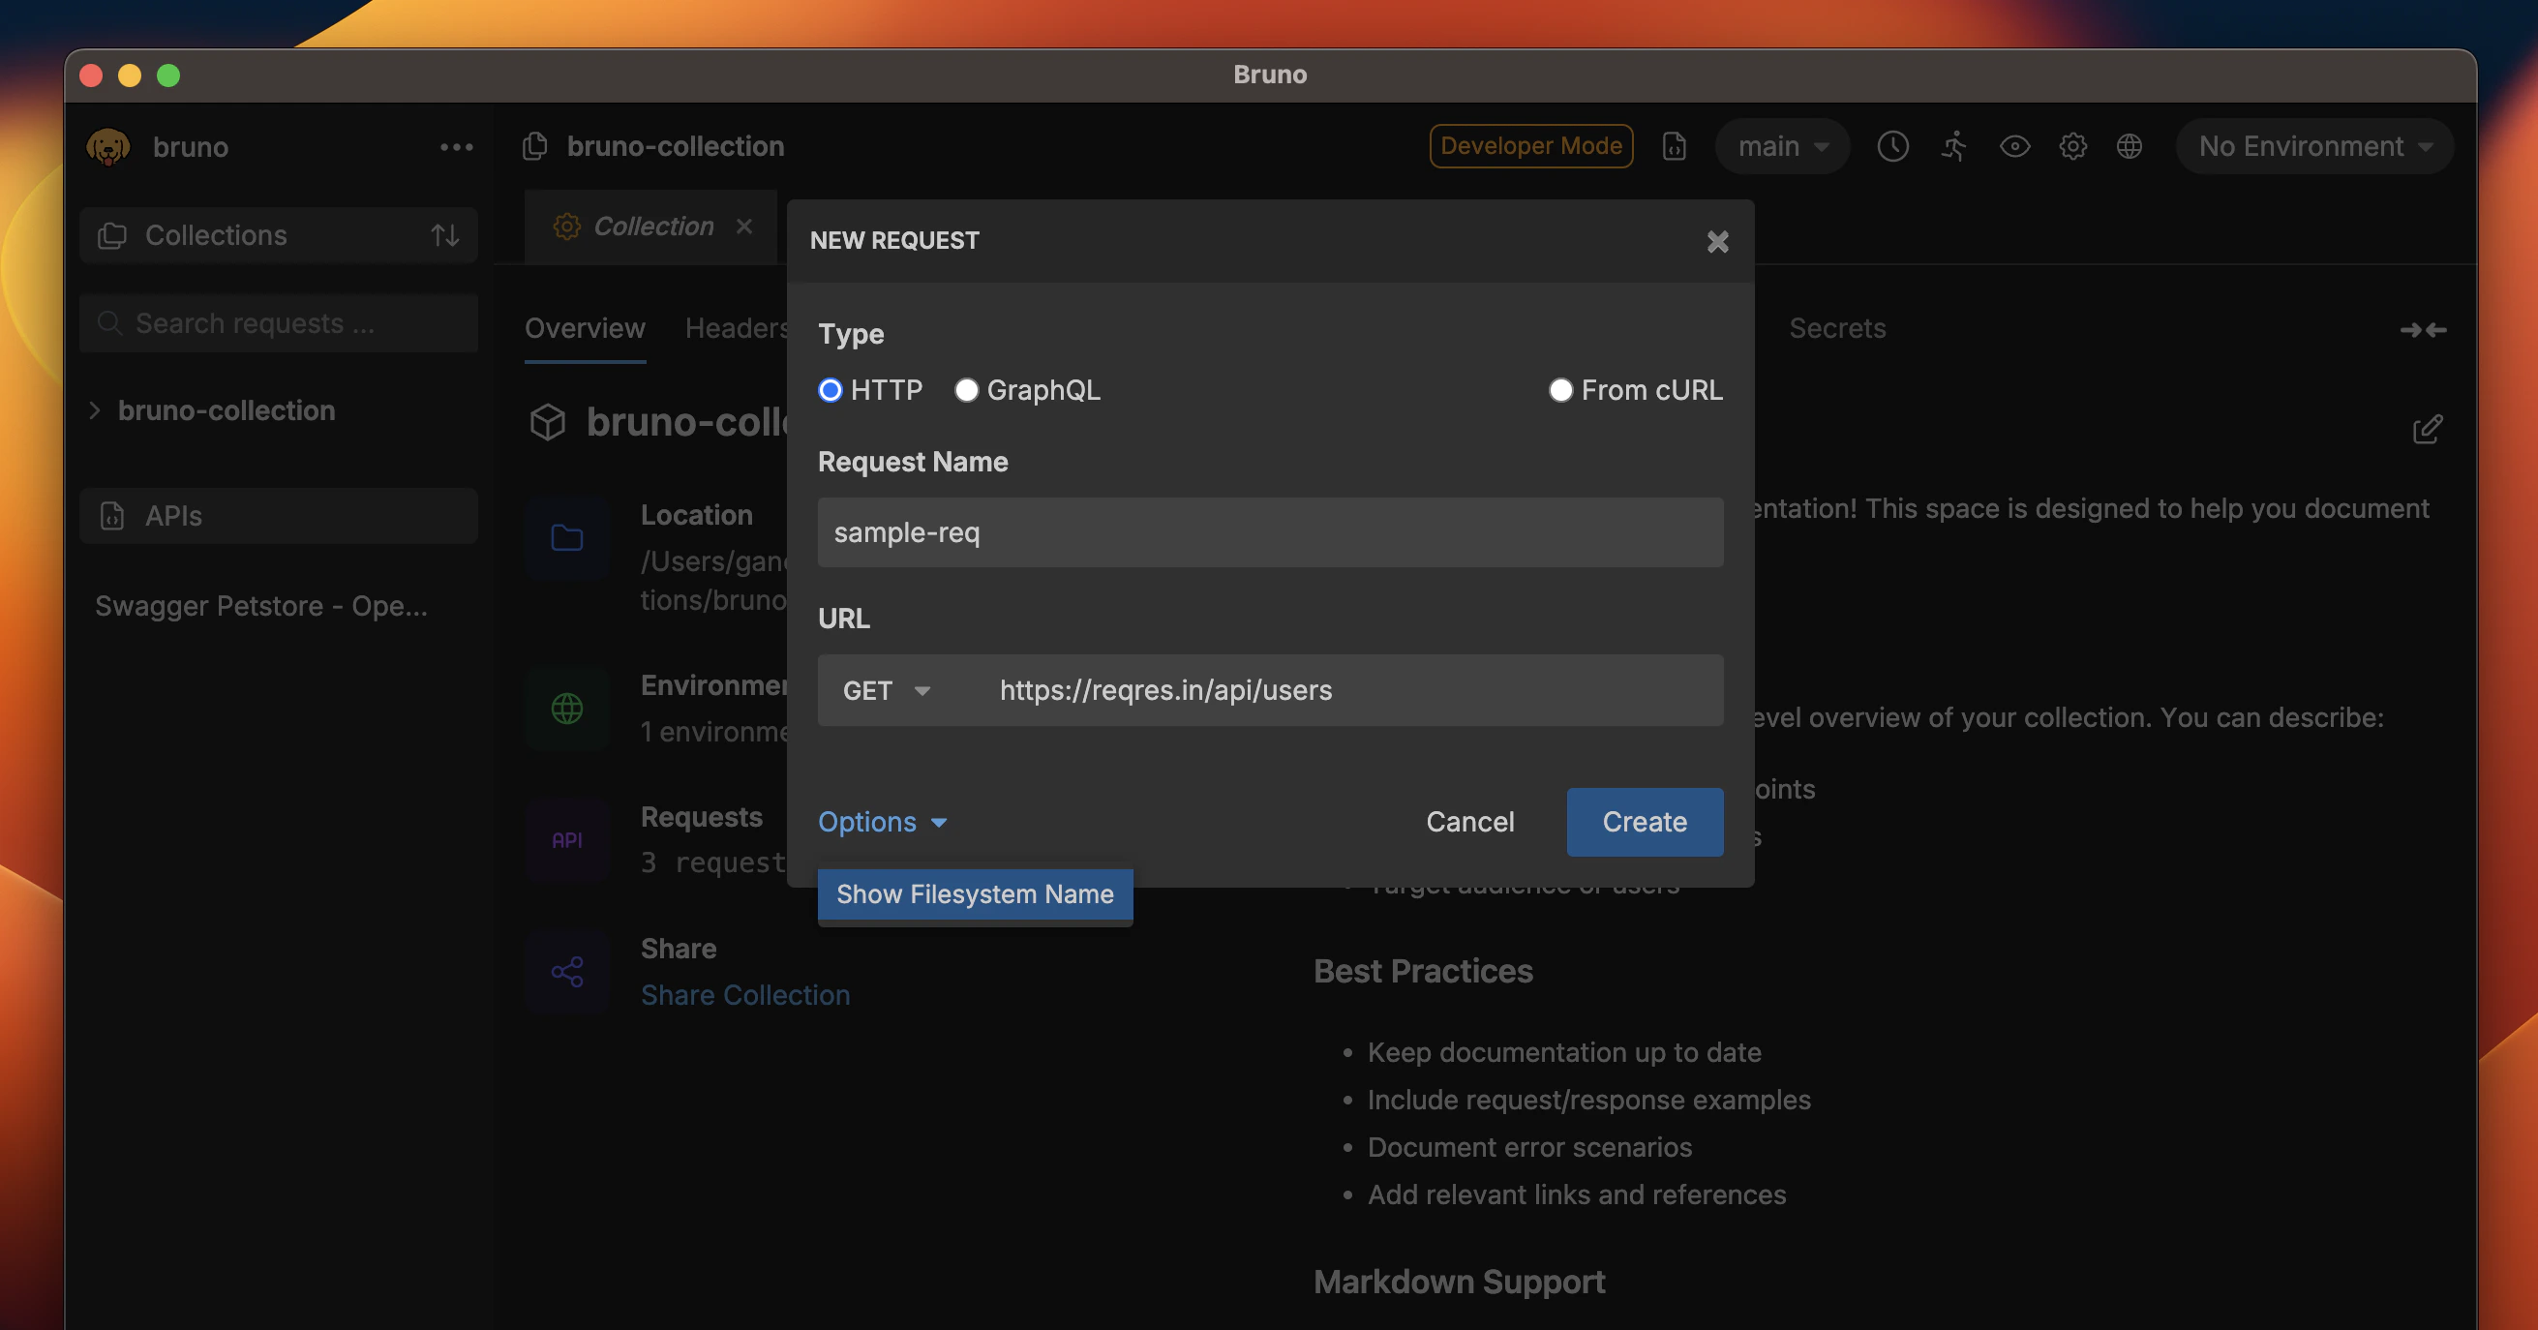This screenshot has height=1330, width=2538.
Task: Click the Cancel button
Action: pyautogui.click(x=1469, y=822)
